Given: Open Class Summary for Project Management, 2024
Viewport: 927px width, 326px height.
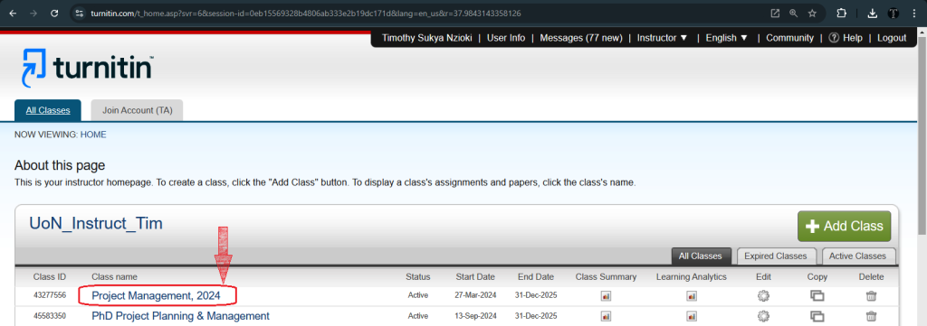Looking at the screenshot, I should (606, 296).
